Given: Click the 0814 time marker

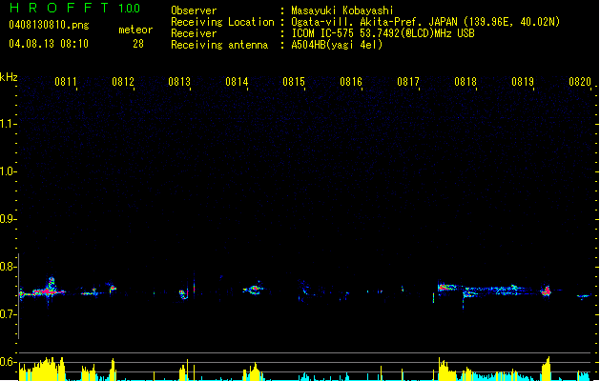Looking at the screenshot, I should (237, 82).
